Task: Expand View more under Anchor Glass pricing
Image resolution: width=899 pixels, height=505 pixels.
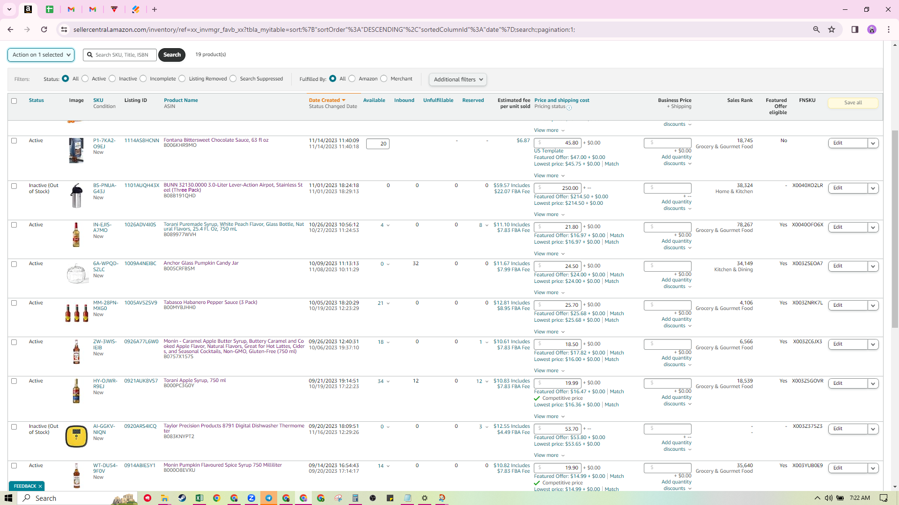Action: 549,293
